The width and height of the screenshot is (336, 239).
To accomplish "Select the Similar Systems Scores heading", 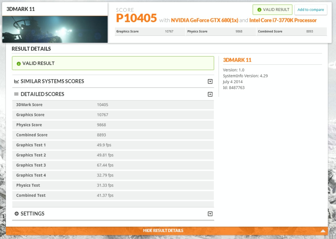I will (x=52, y=81).
